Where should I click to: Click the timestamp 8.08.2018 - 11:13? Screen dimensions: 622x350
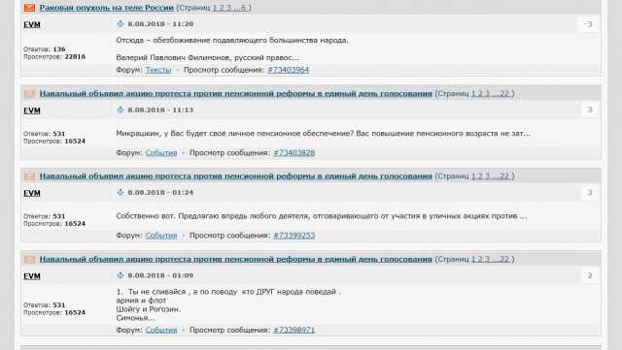coord(160,110)
